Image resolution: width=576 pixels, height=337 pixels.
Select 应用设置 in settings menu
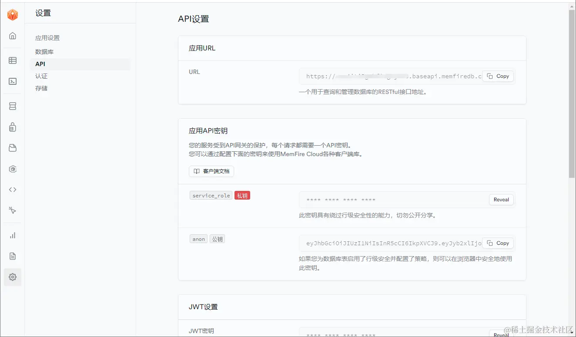(47, 38)
